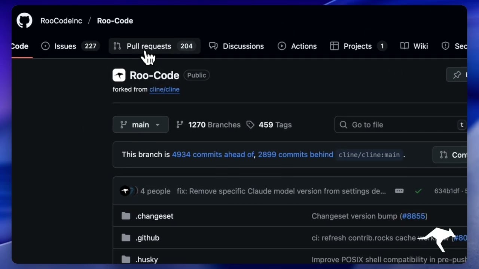
Task: Click the green check status icon
Action: (418, 191)
